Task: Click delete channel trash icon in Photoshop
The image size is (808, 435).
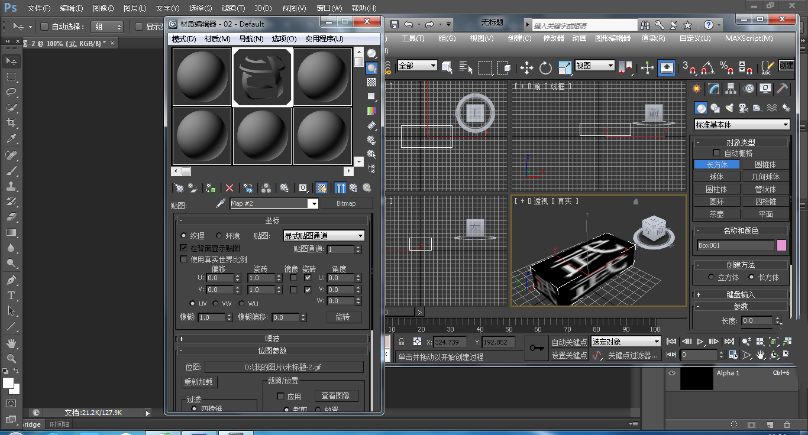Action: pos(787,424)
